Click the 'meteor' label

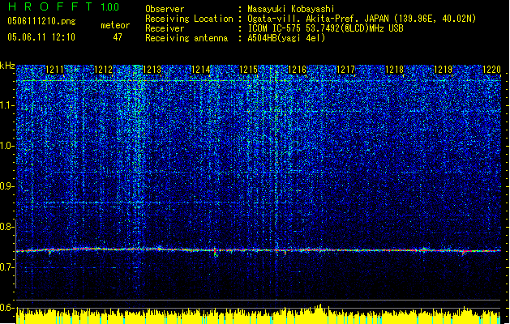point(115,25)
